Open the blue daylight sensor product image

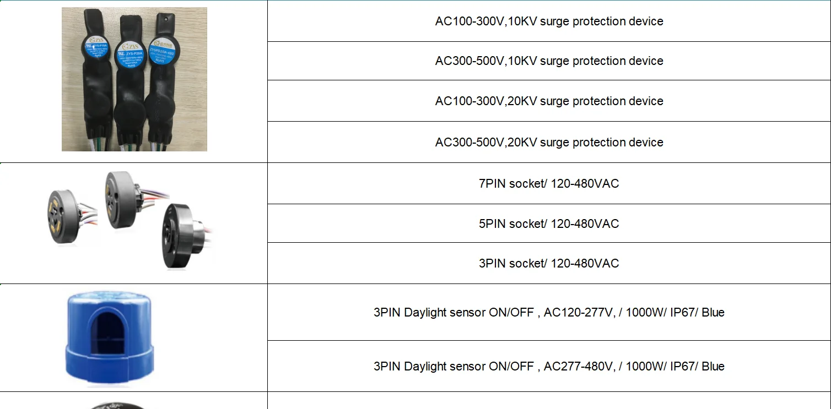[109, 337]
